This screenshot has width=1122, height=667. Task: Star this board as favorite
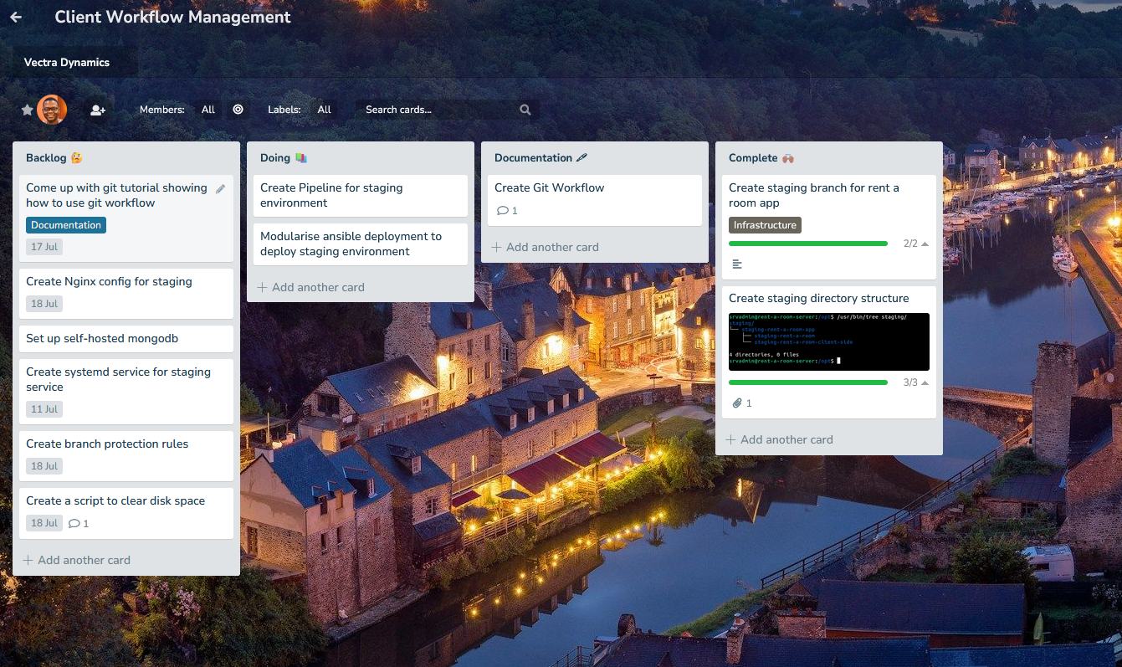coord(27,110)
